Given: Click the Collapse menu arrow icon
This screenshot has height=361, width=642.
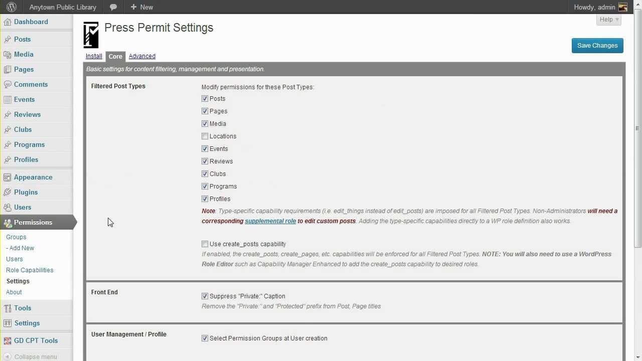Looking at the screenshot, I should (8, 356).
